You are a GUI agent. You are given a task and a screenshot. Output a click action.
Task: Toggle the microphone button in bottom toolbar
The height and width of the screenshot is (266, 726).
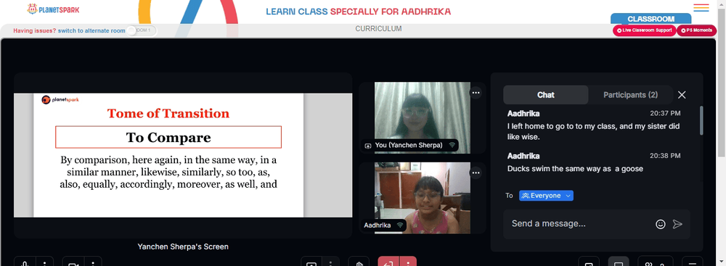25,262
